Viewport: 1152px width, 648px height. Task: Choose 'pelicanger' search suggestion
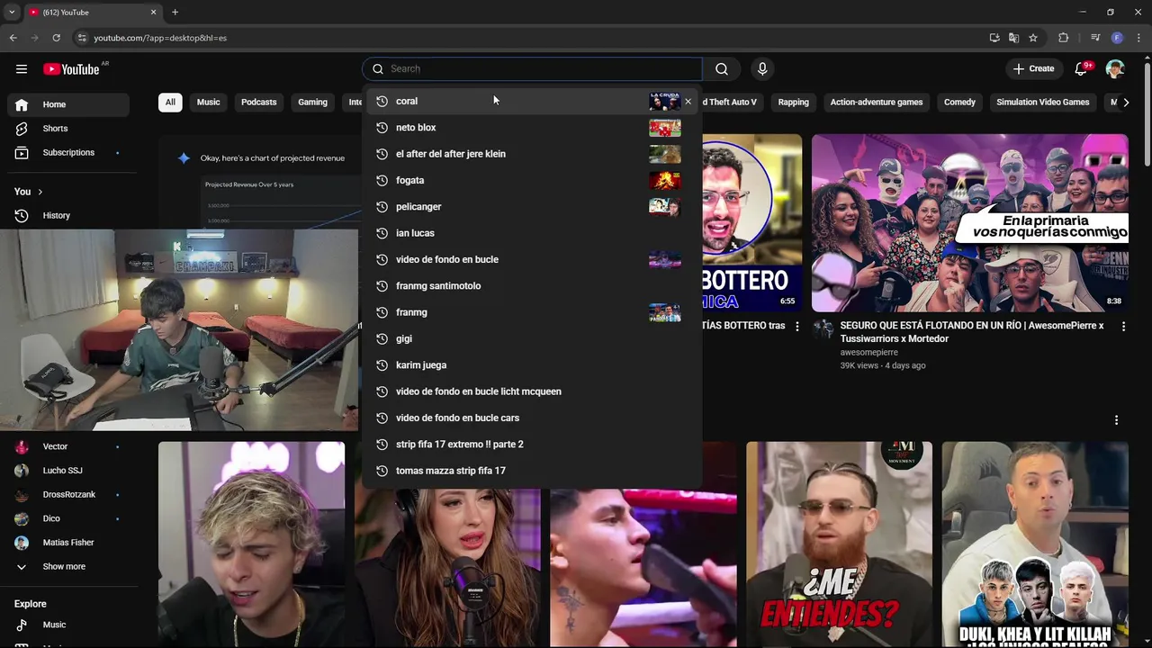tap(532, 207)
